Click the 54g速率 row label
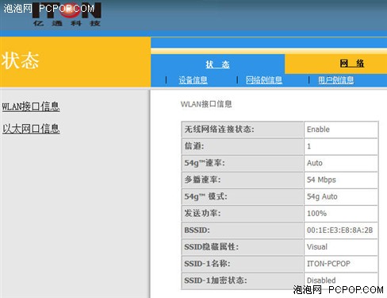 205,163
